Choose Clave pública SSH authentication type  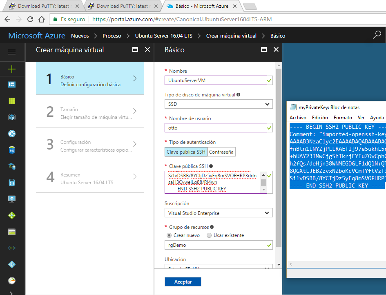(x=186, y=152)
